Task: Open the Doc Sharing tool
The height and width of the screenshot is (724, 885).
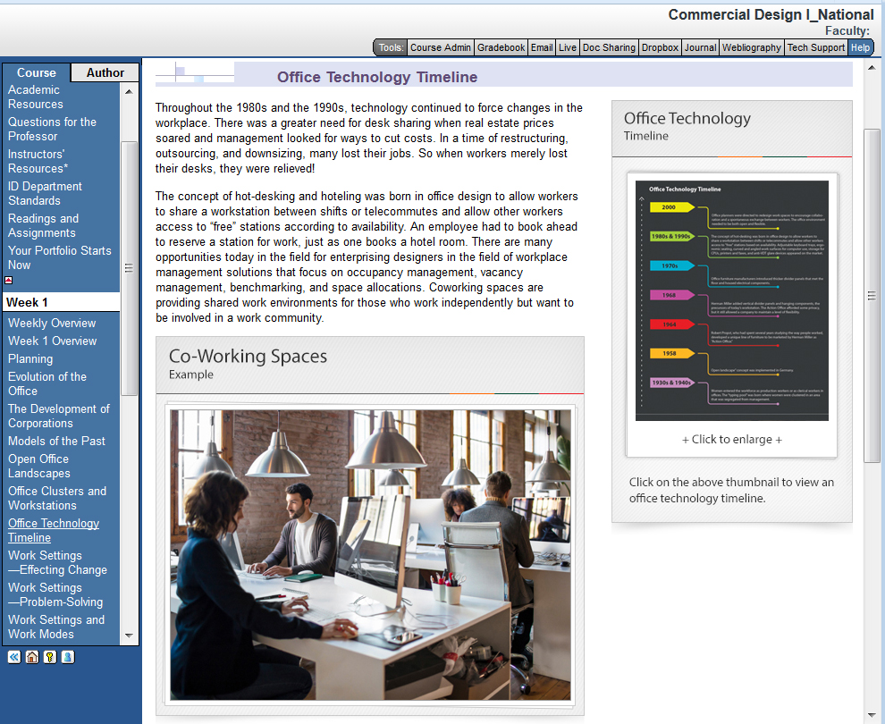Action: [x=609, y=47]
